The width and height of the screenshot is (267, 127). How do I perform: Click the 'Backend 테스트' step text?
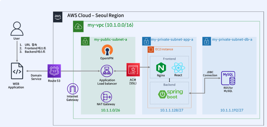pos(35,52)
